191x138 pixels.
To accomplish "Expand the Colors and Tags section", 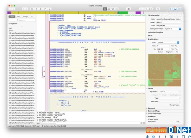I will coord(147,111).
